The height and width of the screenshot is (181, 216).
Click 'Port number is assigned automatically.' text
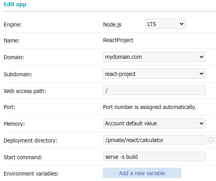(x=149, y=107)
